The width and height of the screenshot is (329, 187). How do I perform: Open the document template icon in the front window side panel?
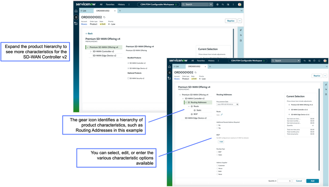point(326,94)
